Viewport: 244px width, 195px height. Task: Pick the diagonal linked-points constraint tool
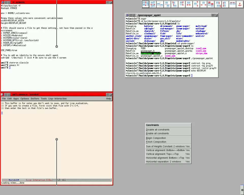(174, 4)
